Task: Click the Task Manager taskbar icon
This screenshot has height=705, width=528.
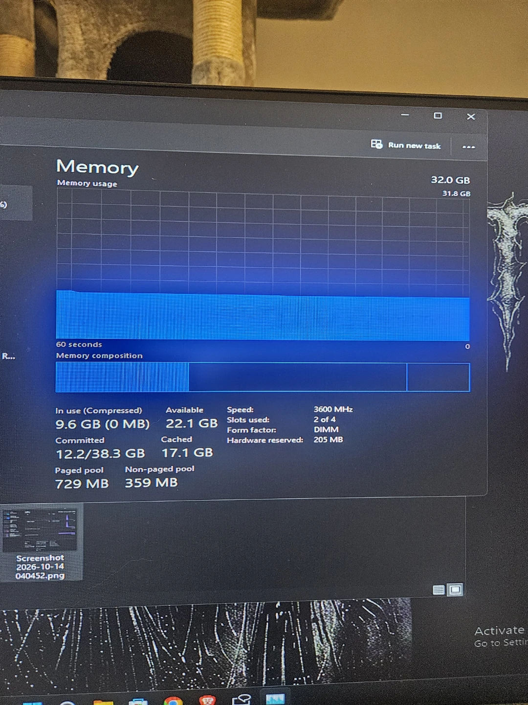Action: click(x=275, y=699)
